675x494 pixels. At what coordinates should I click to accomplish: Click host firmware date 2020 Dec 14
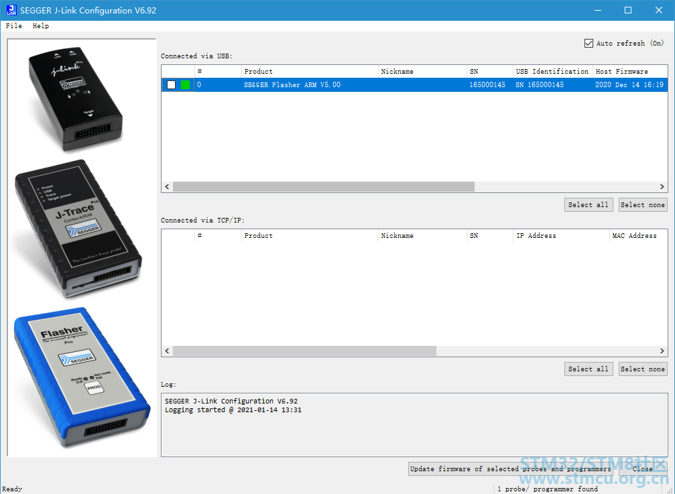click(629, 84)
